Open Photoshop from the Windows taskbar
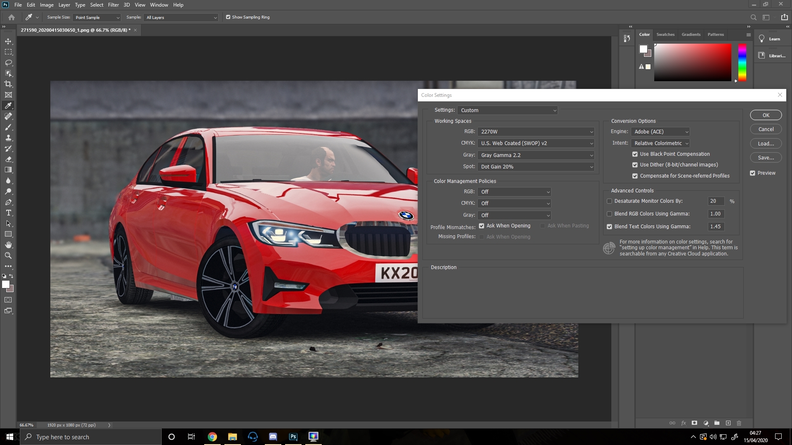792x445 pixels. 293,437
